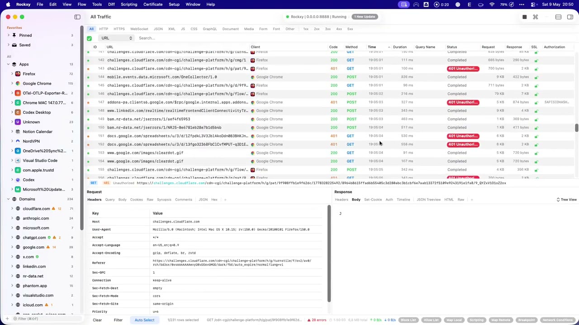Toggle the bottom panel layout icon
This screenshot has height=325, width=579.
tap(559, 17)
